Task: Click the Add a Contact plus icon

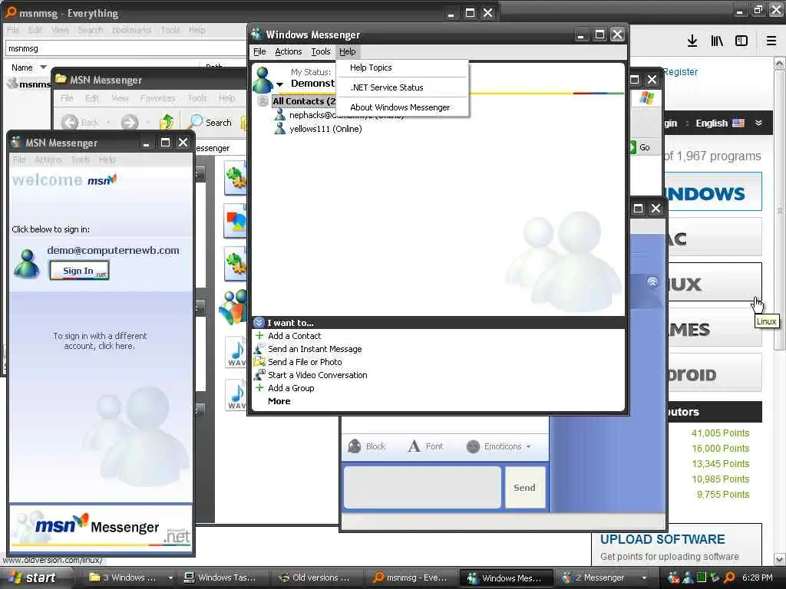Action: click(259, 336)
